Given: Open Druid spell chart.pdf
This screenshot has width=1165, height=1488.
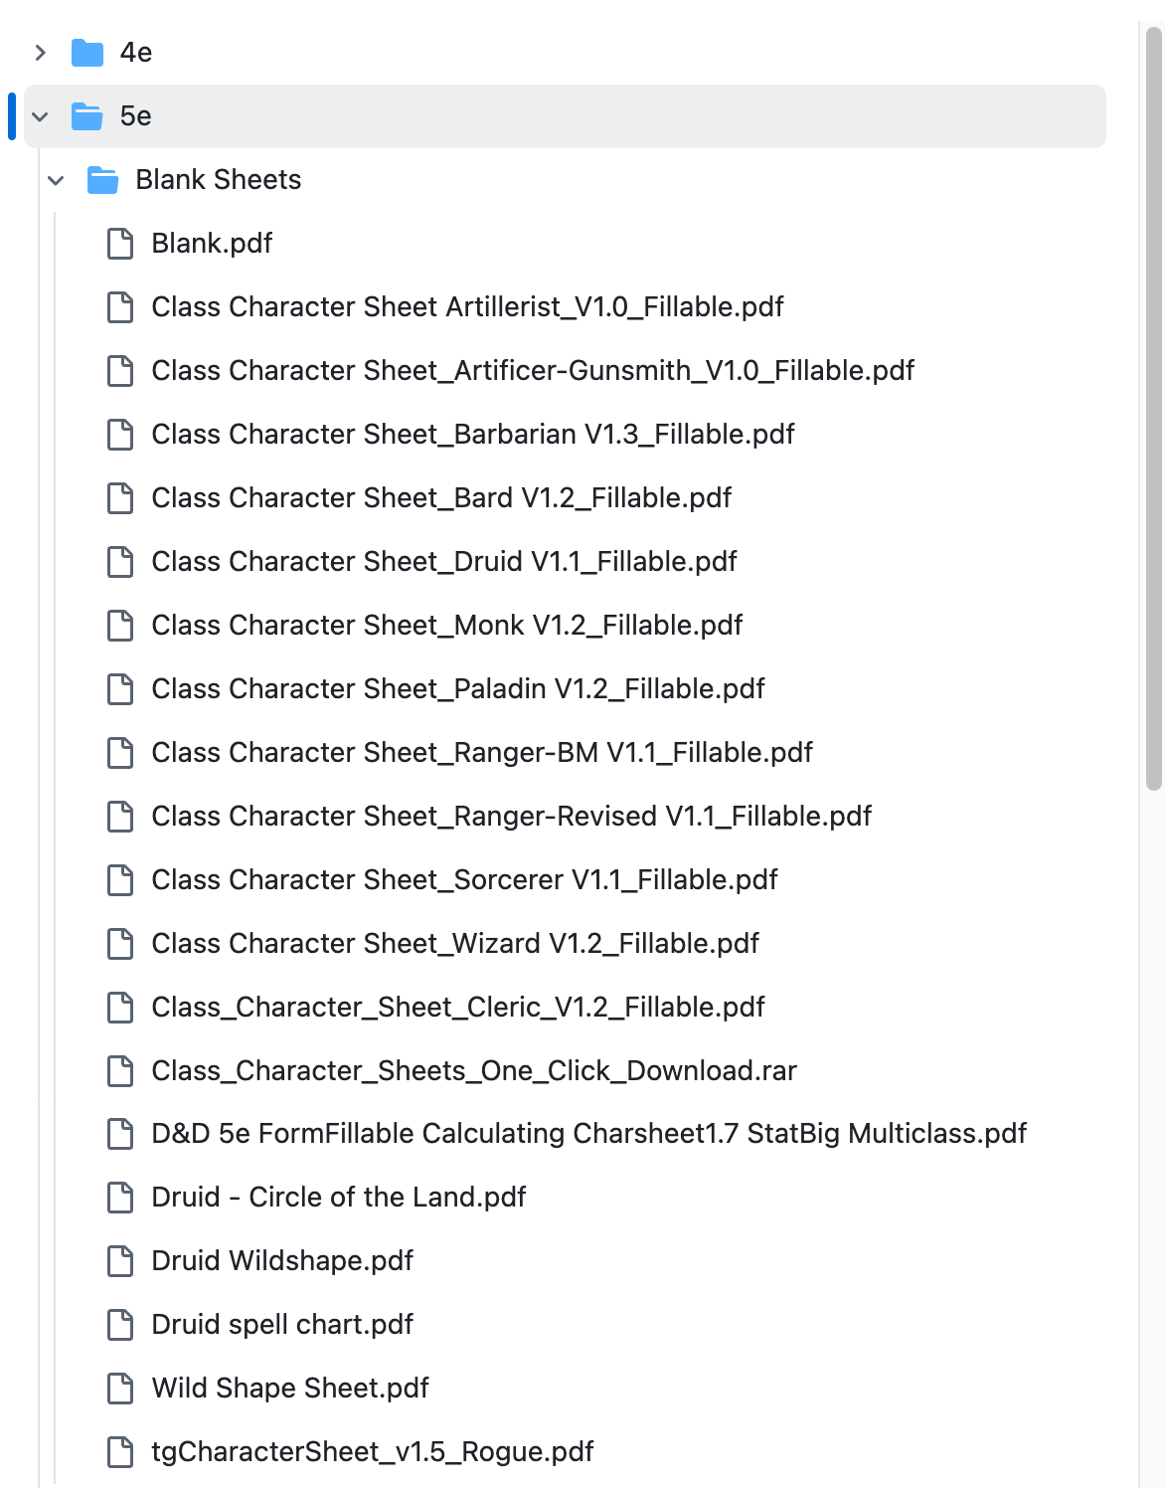Looking at the screenshot, I should (x=282, y=1325).
